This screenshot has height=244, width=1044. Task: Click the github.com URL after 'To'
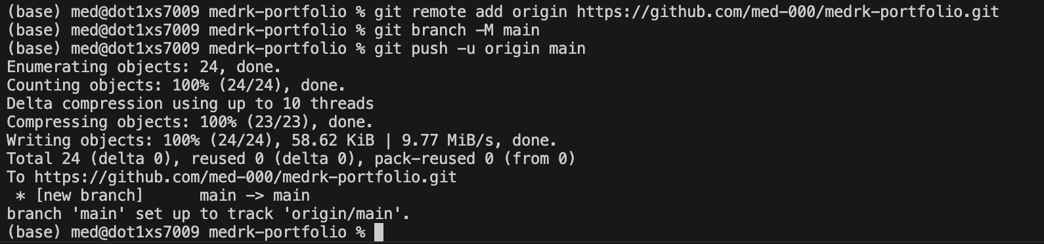click(245, 177)
